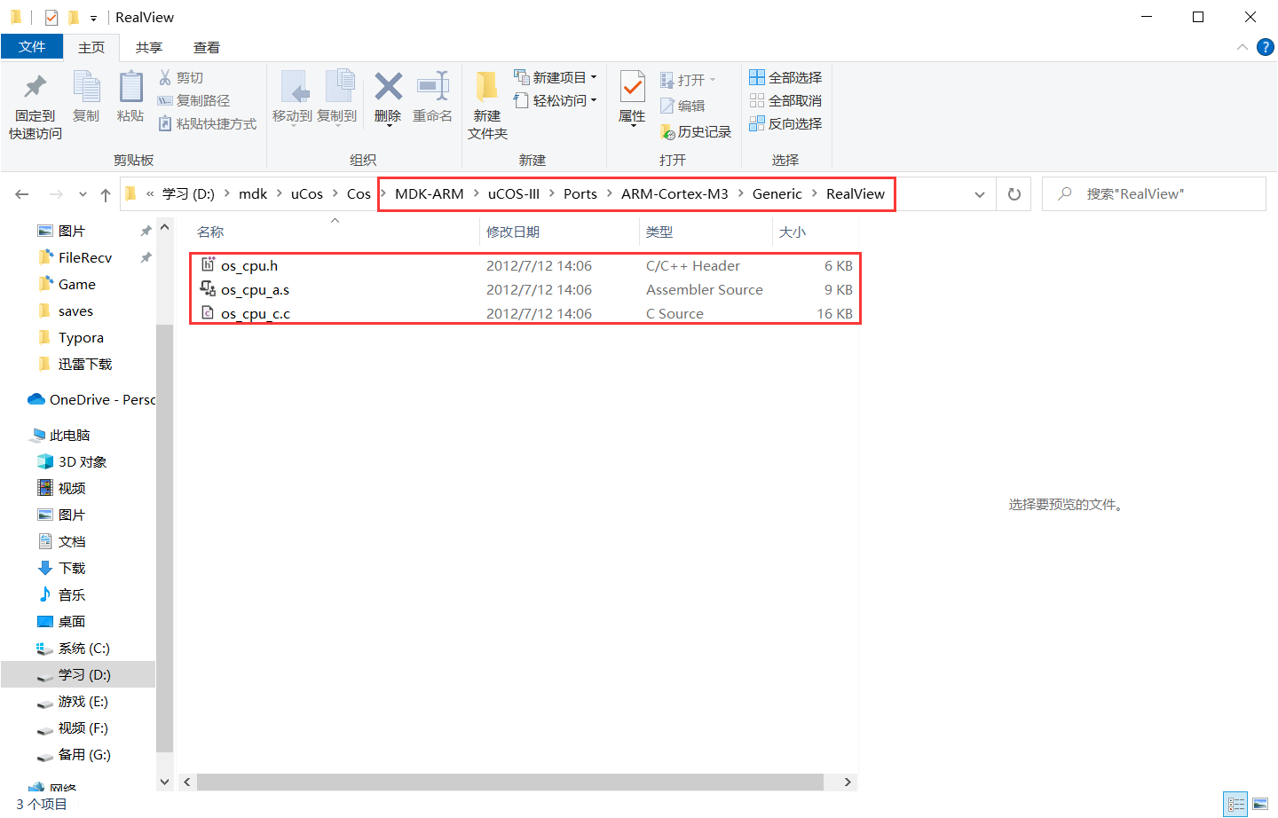This screenshot has width=1278, height=818.
Task: Open the blue Help question icon
Action: tap(1266, 47)
